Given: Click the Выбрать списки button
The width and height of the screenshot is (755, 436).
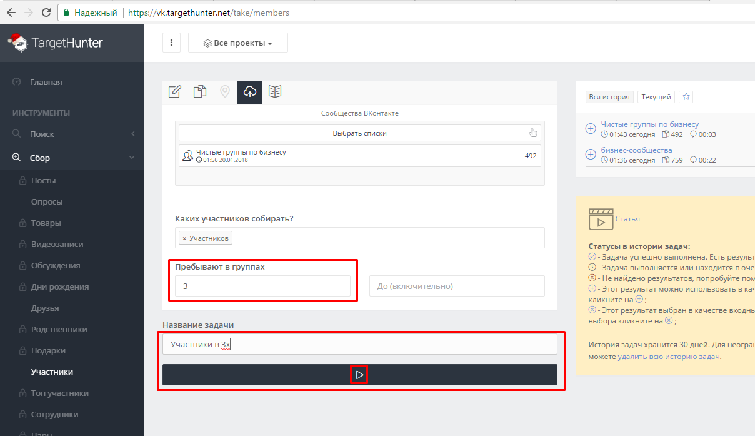Looking at the screenshot, I should 359,133.
